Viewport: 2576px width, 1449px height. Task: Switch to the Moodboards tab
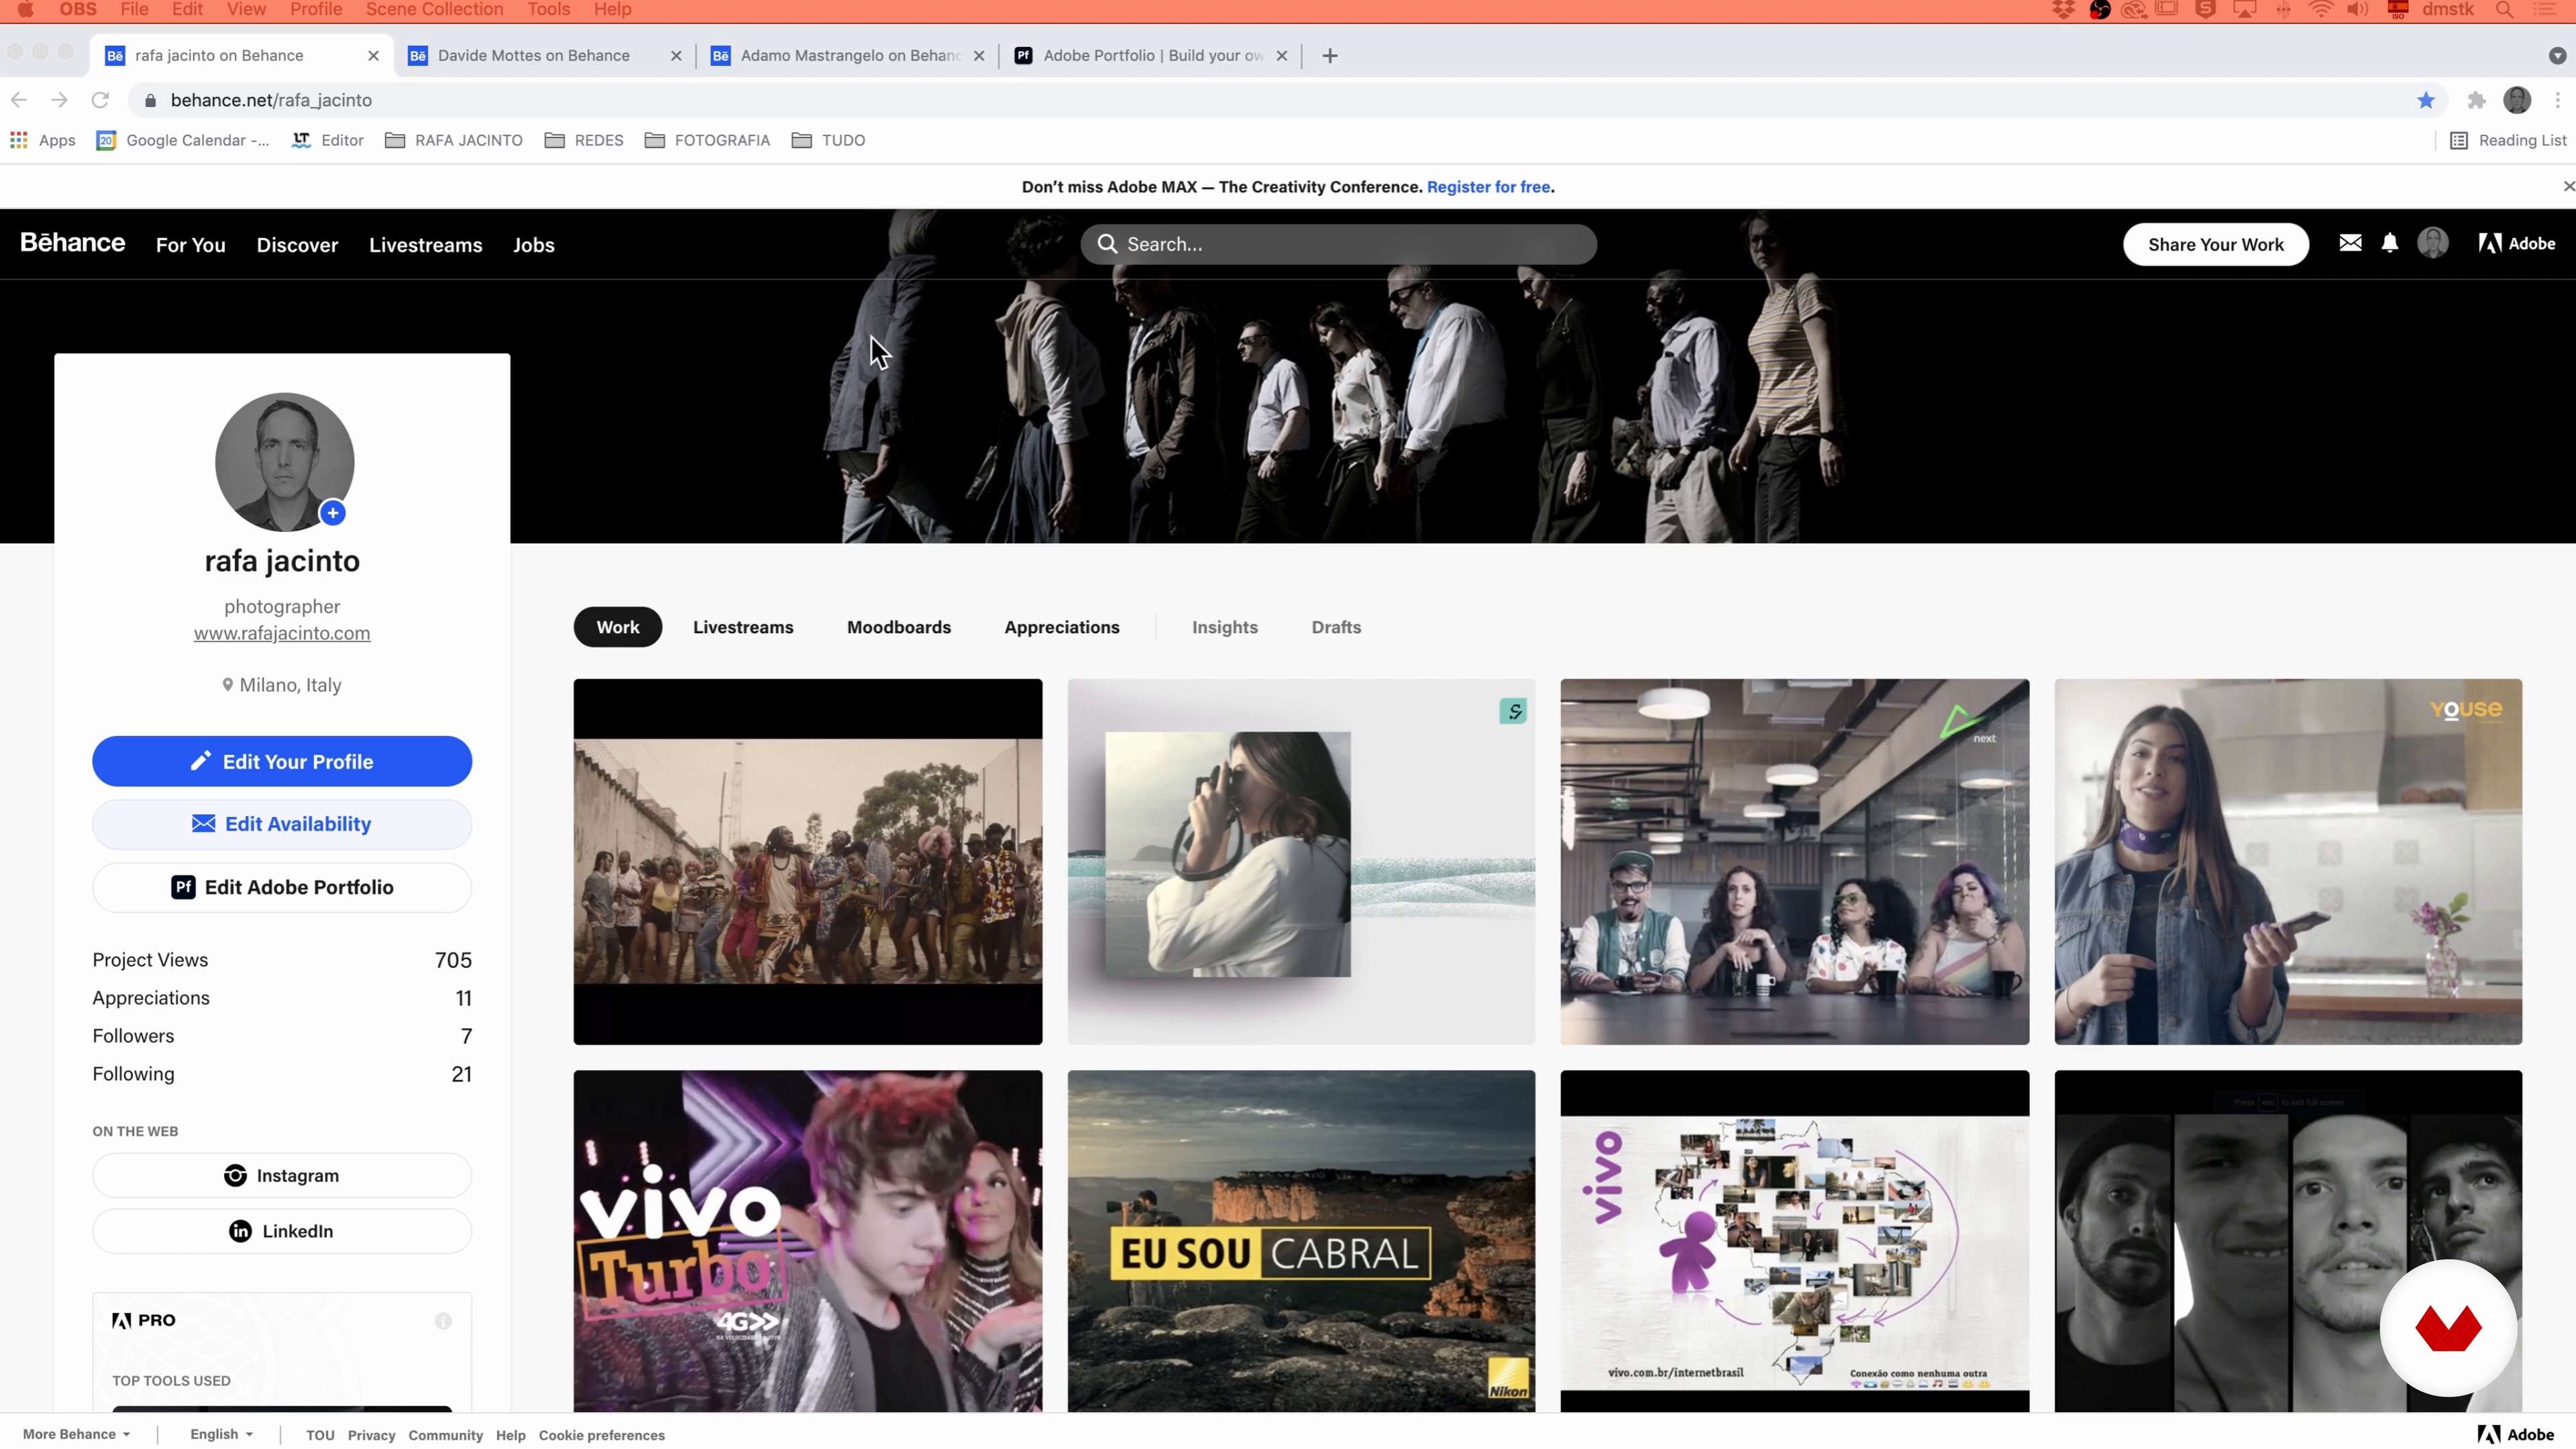(x=899, y=627)
